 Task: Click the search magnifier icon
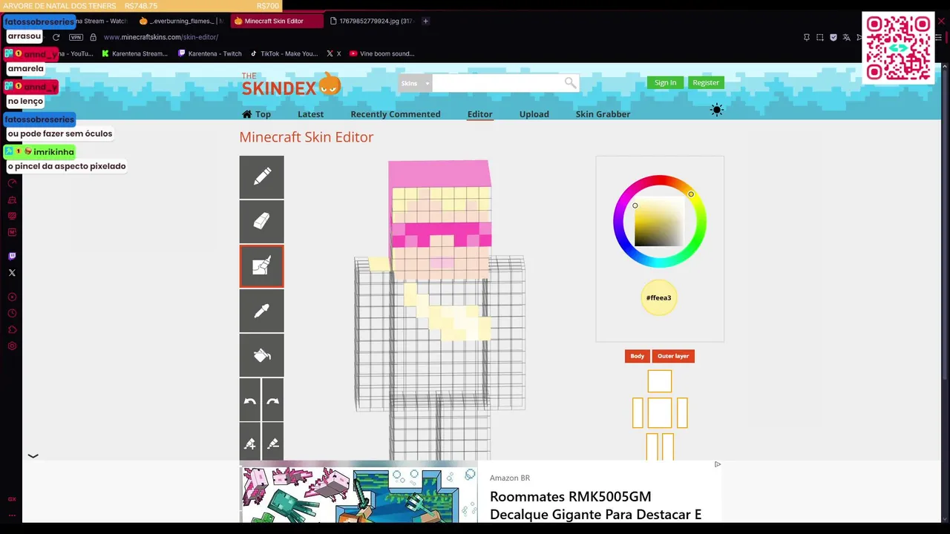tap(570, 83)
